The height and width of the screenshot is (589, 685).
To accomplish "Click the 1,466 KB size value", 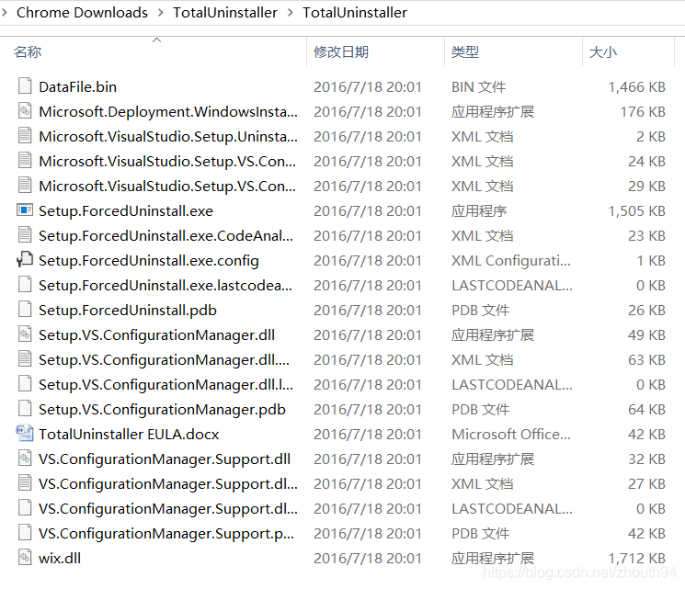I will pos(637,87).
